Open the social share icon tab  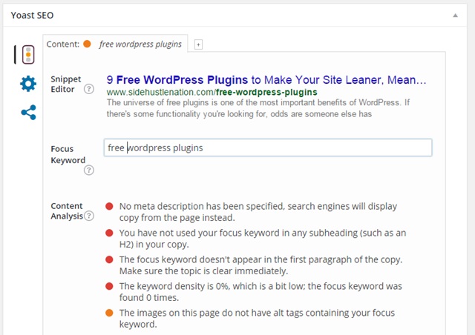click(28, 112)
